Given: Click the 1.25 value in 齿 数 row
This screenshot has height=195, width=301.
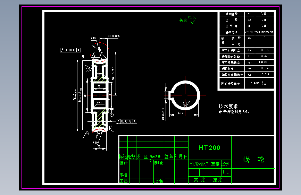Looking at the screenshot, I should (264, 20).
